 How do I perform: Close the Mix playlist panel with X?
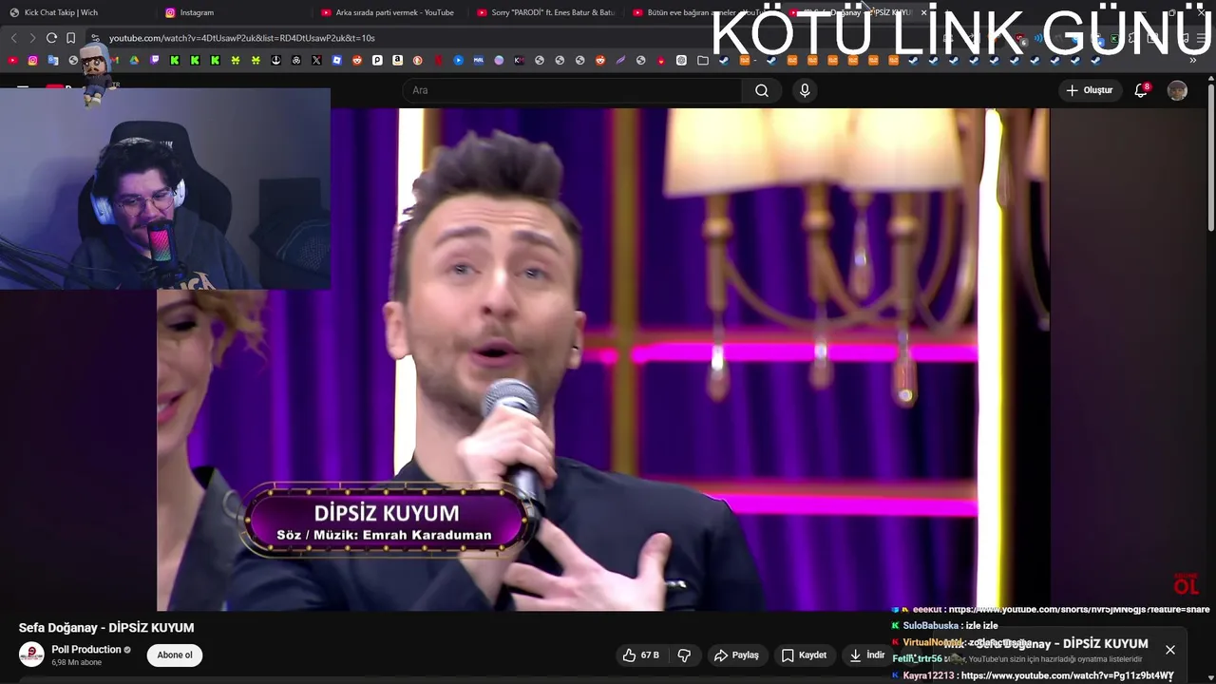(1170, 650)
